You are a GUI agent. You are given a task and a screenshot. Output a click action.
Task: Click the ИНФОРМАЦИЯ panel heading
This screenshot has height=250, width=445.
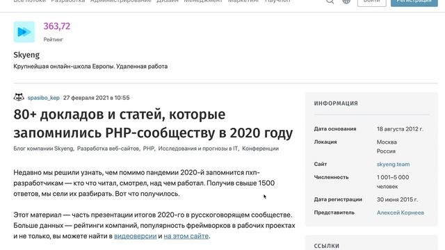(336, 103)
